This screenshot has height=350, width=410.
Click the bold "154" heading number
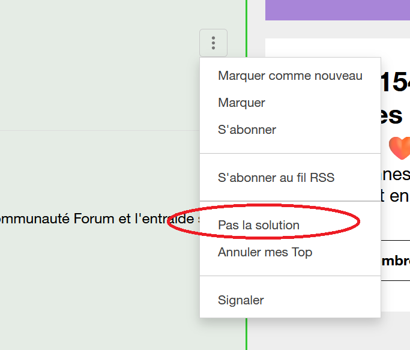396,83
